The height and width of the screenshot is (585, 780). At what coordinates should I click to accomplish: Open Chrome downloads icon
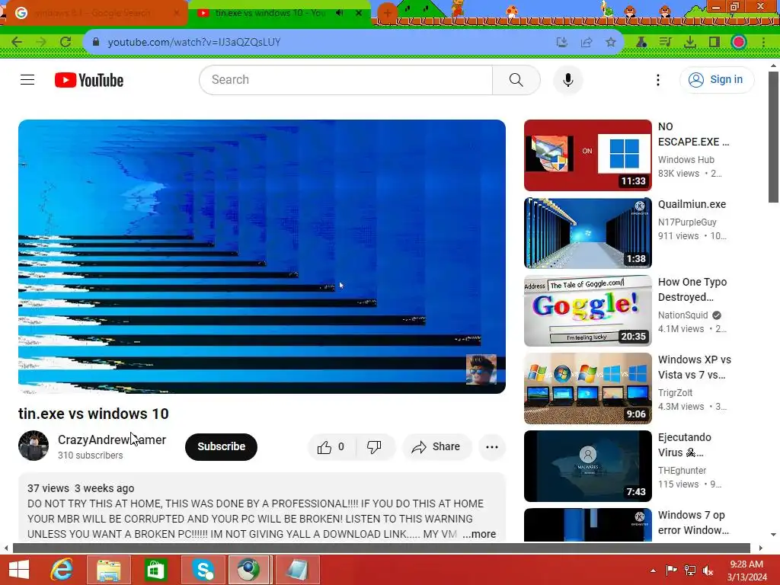click(689, 43)
